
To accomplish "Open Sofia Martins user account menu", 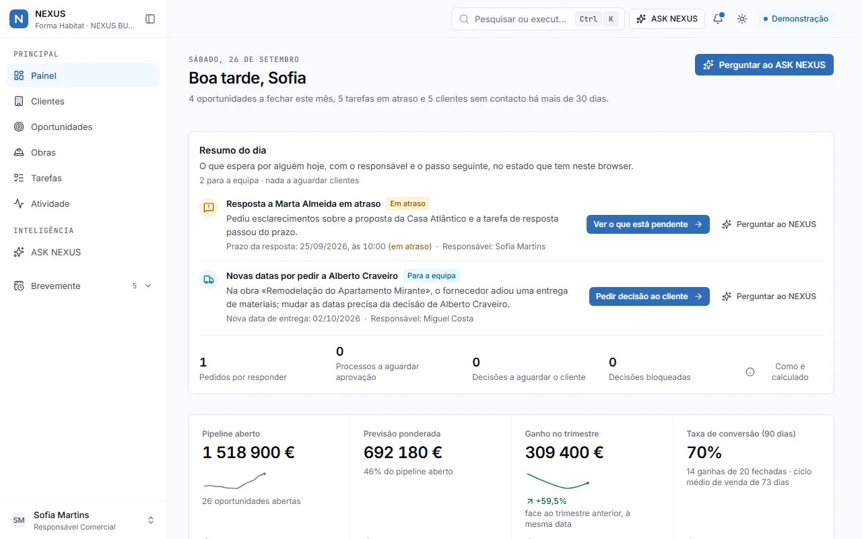I will pos(83,520).
